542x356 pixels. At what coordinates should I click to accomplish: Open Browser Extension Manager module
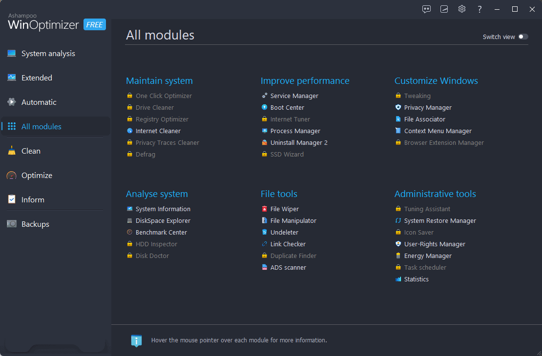point(439,142)
